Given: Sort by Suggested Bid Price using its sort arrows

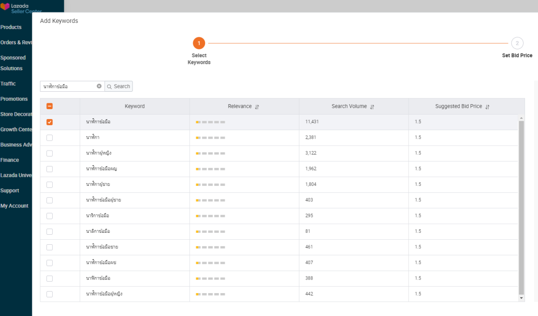Looking at the screenshot, I should click(487, 107).
